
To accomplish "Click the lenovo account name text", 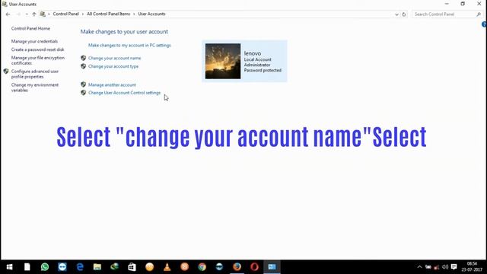I will [252, 53].
